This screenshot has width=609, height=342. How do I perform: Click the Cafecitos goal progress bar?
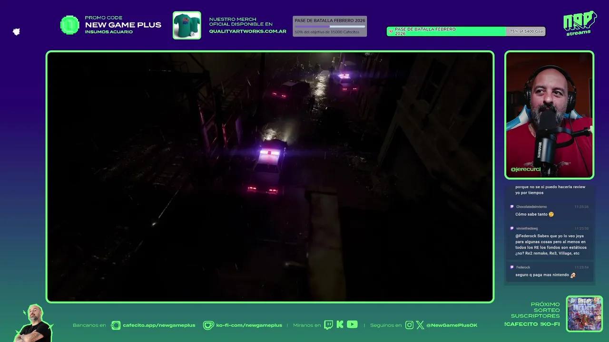pos(330,27)
